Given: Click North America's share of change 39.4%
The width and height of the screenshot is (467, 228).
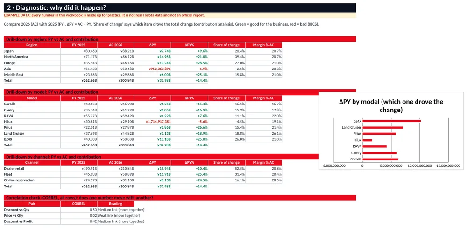Looking at the screenshot, I should point(226,57).
